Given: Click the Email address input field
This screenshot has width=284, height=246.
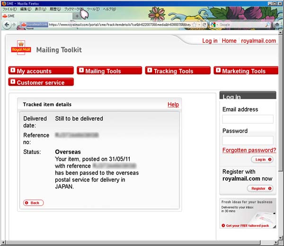Looking at the screenshot, I should point(248,119).
